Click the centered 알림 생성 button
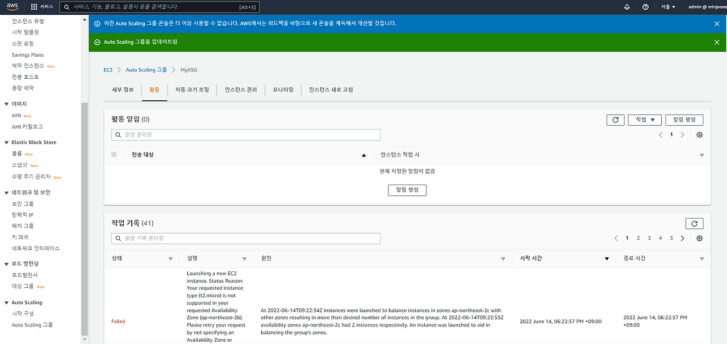This screenshot has height=344, width=727. [x=407, y=190]
